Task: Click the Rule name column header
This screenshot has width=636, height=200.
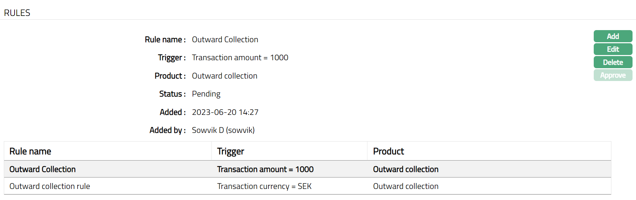Action: pyautogui.click(x=30, y=151)
